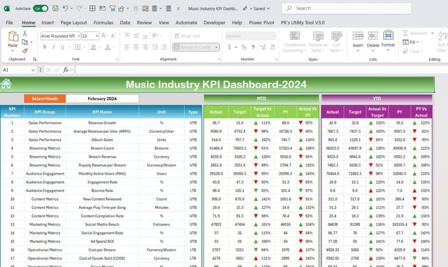Click the AutoSum button
Viewport: 448px width, 267px height.
point(415,33)
